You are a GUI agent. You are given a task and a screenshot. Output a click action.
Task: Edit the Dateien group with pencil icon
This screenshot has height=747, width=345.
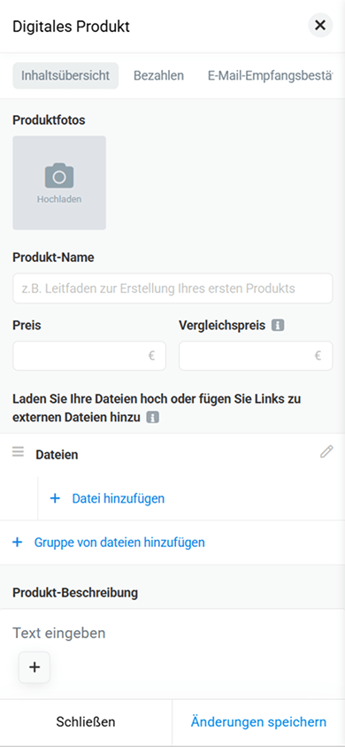[326, 451]
